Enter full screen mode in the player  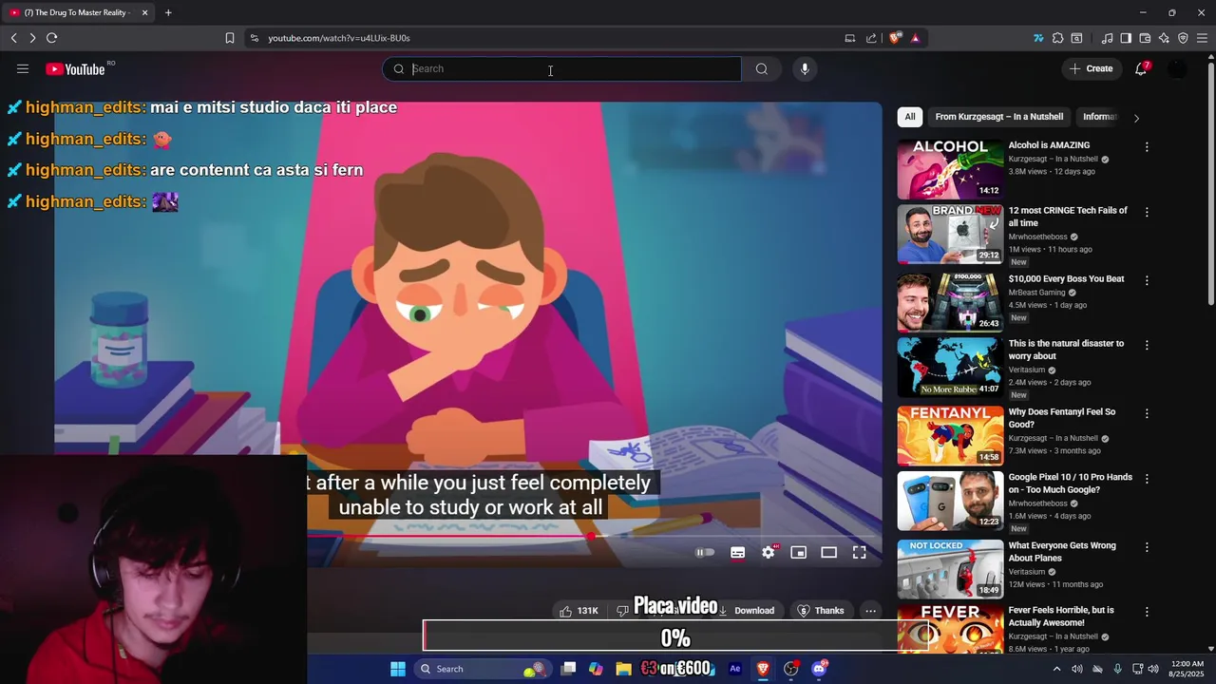pos(859,552)
